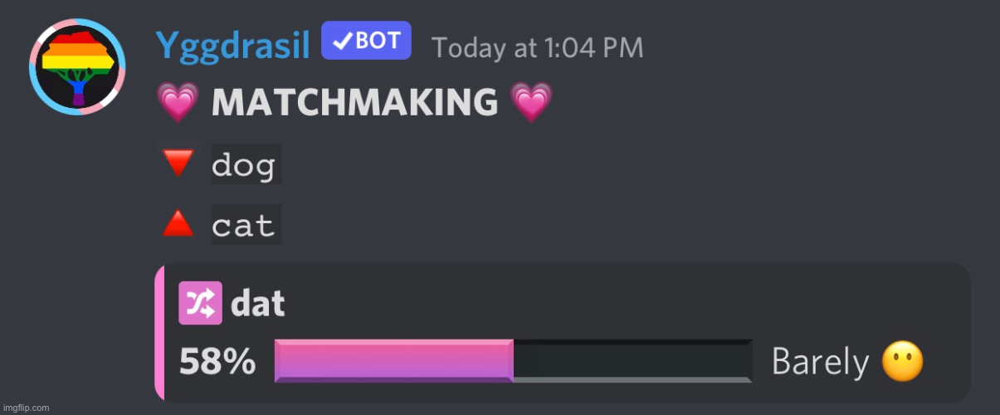The height and width of the screenshot is (415, 1000).
Task: Click the face without mouth emoji
Action: (x=903, y=362)
